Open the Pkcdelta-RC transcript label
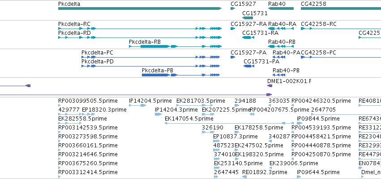Image resolution: width=381 pixels, height=179 pixels. (x=74, y=24)
